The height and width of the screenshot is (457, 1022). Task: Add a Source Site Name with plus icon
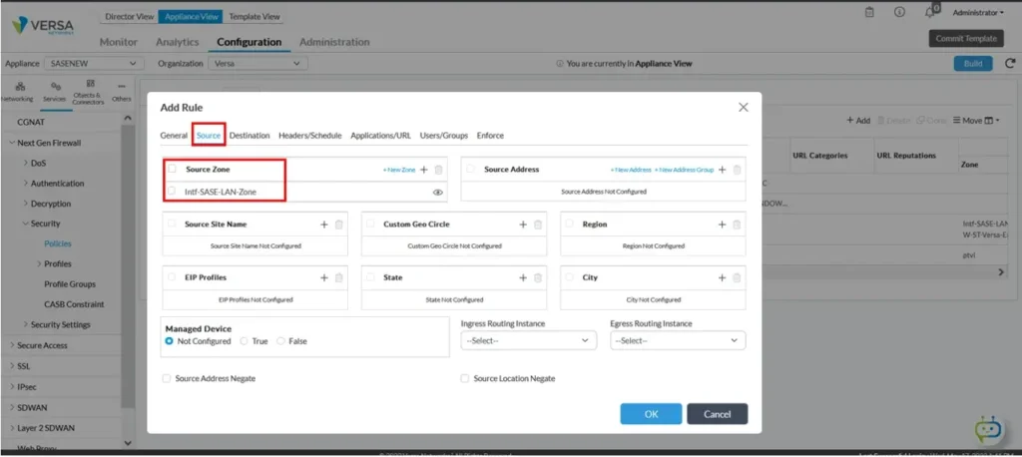coord(323,225)
